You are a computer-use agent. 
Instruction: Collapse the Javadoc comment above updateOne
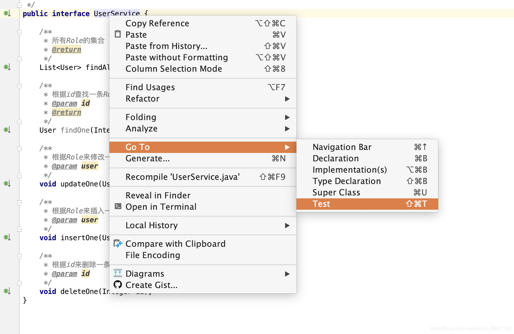click(19, 148)
